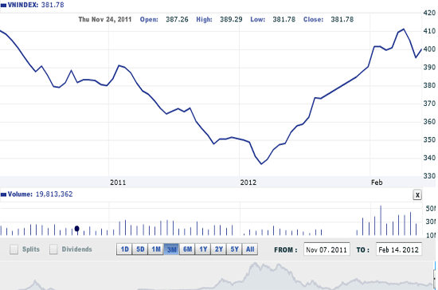Click the High value 389.29

231,19
